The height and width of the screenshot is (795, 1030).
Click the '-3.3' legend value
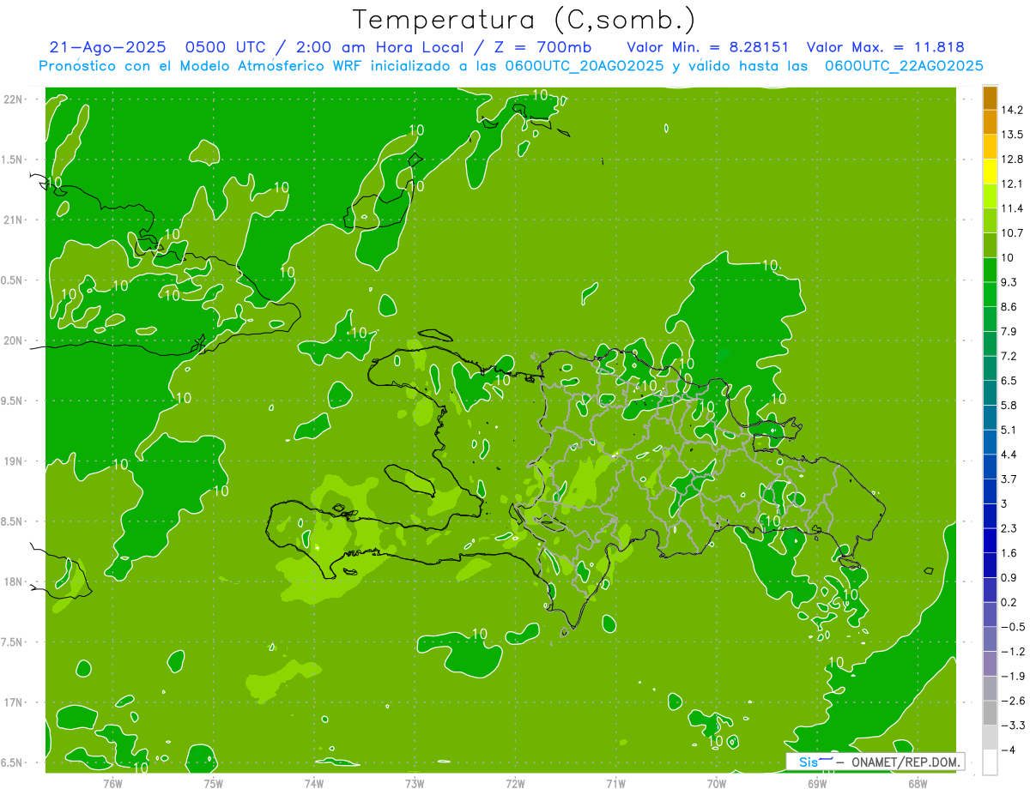[x=1012, y=726]
